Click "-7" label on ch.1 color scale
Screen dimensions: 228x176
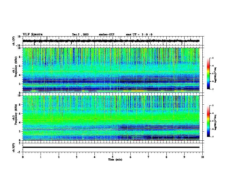coord(212,89)
